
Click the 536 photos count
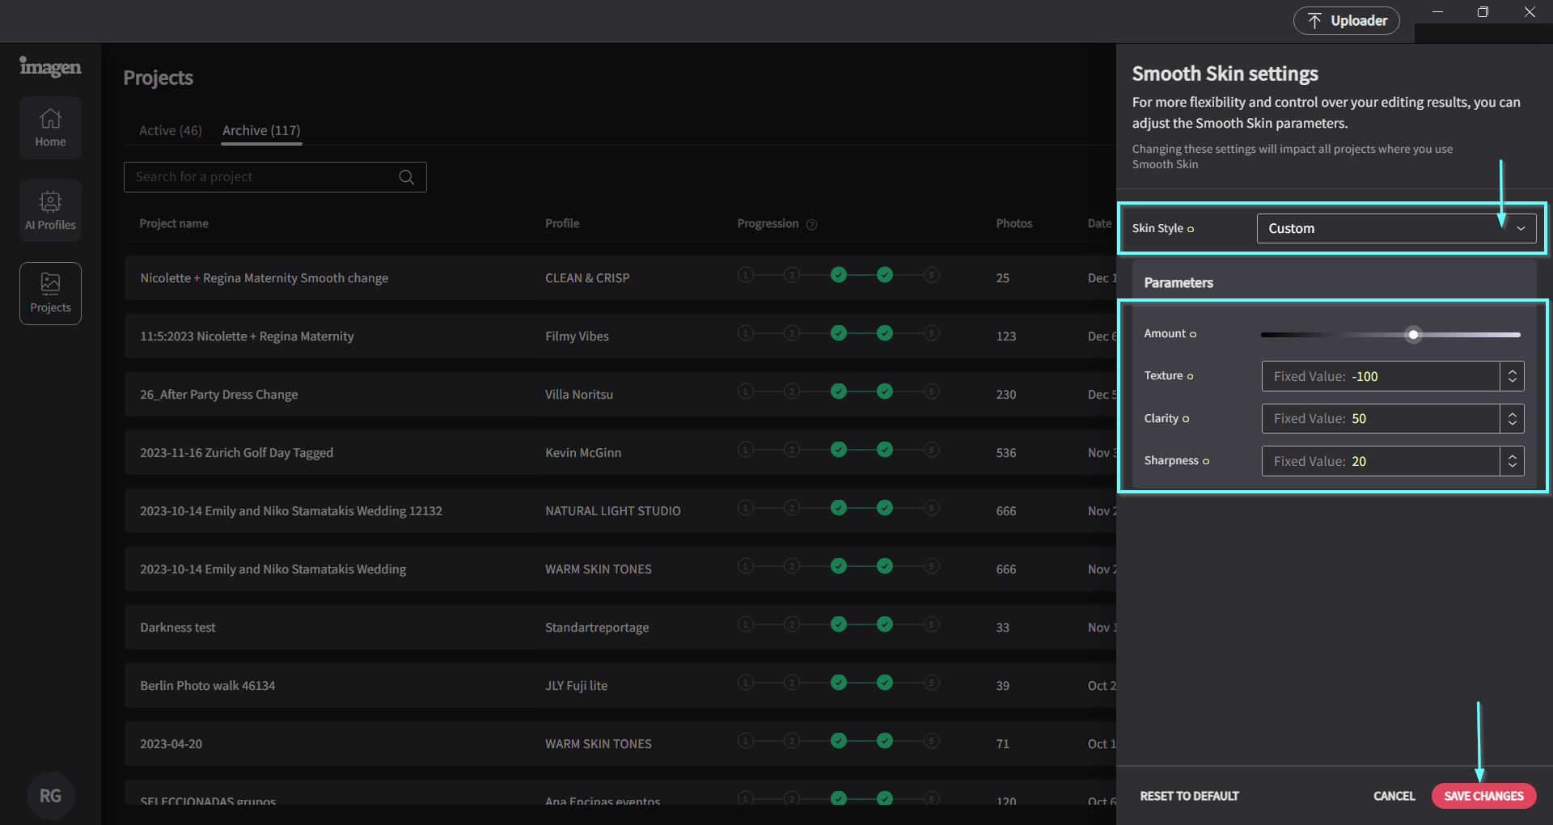1006,453
